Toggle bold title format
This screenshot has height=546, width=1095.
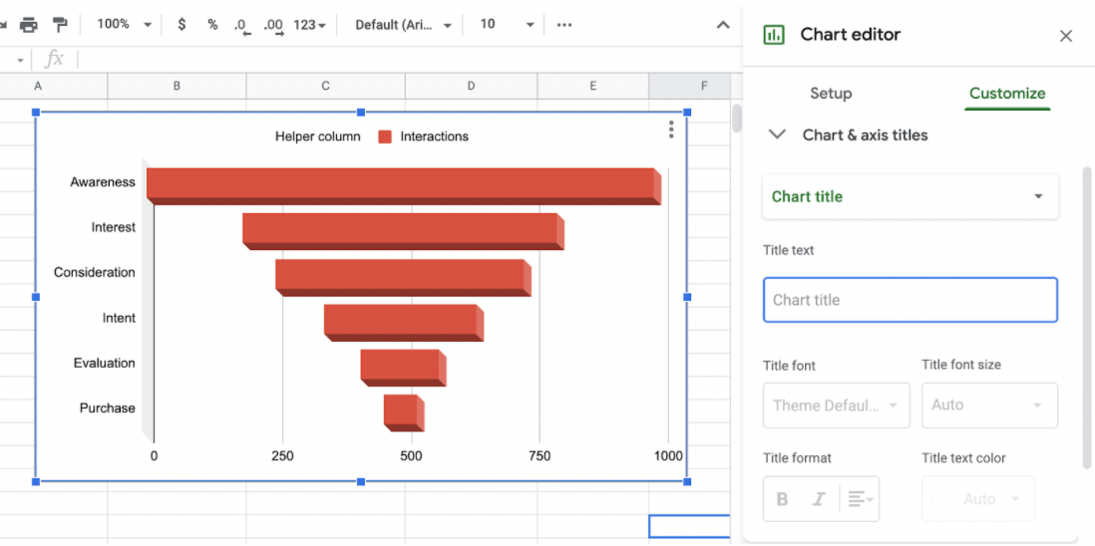pos(782,499)
